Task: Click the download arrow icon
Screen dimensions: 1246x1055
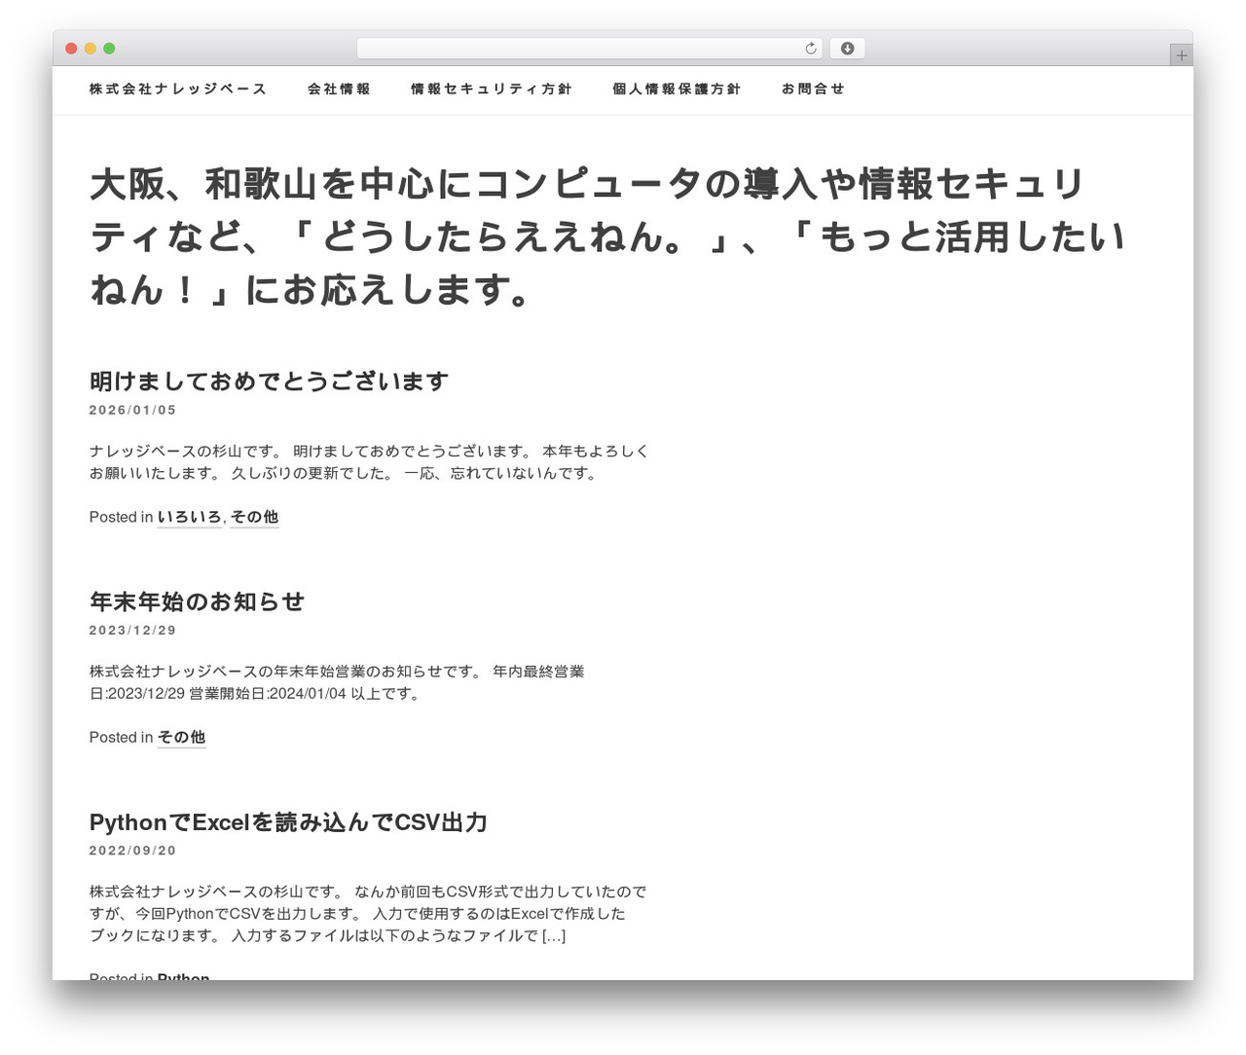Action: 847,49
